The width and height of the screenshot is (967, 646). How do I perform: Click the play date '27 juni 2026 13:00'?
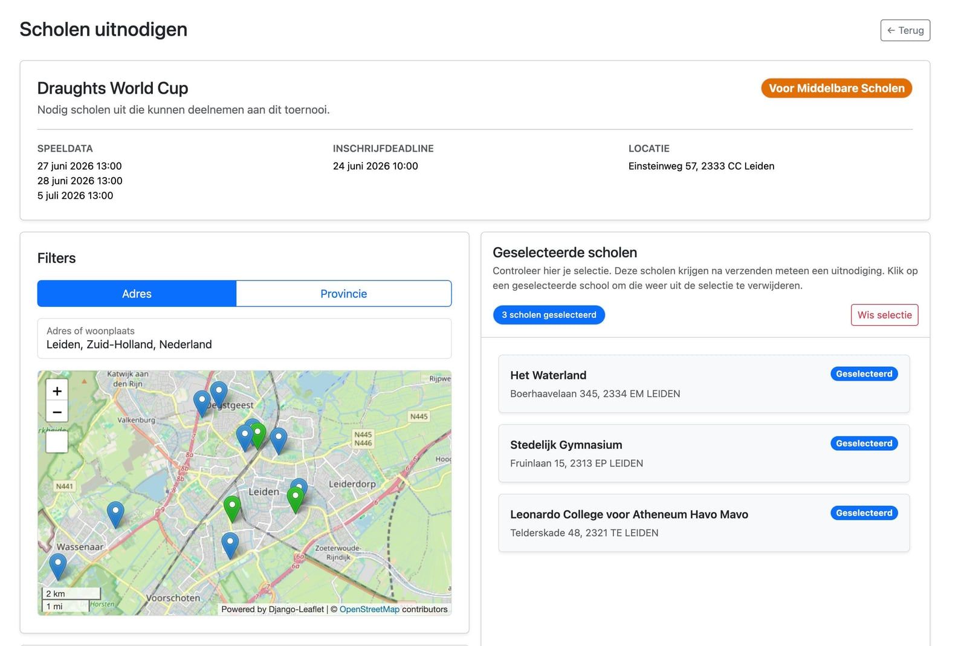tap(80, 166)
